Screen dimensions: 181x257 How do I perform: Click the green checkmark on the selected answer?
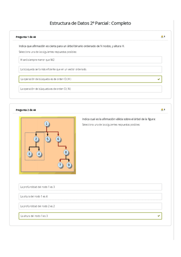point(159,79)
